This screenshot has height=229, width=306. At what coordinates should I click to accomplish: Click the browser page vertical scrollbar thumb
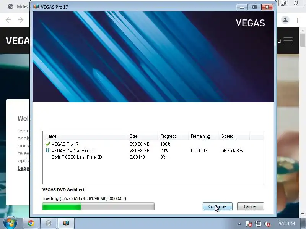[x=303, y=40]
